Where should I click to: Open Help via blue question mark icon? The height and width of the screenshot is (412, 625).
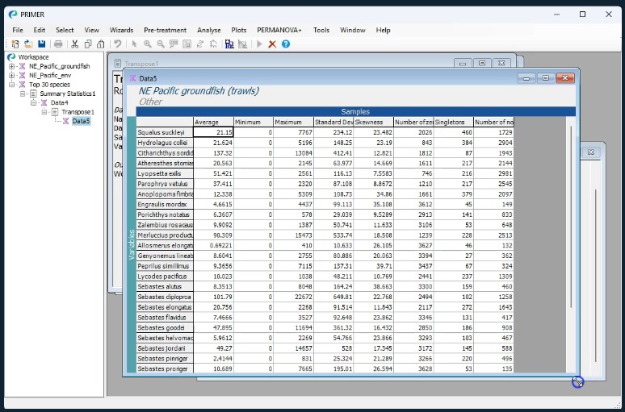point(286,44)
